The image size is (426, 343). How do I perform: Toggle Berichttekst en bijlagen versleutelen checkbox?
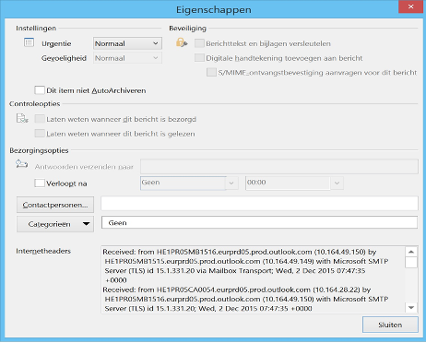pyautogui.click(x=199, y=43)
